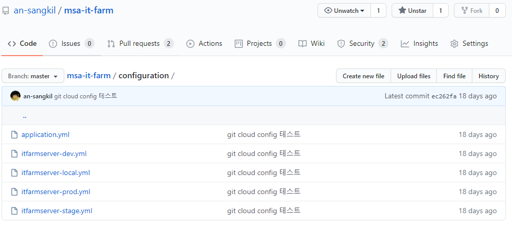Screen dimensions: 512x225
Task: Click the Wiki book icon
Action: coord(303,44)
